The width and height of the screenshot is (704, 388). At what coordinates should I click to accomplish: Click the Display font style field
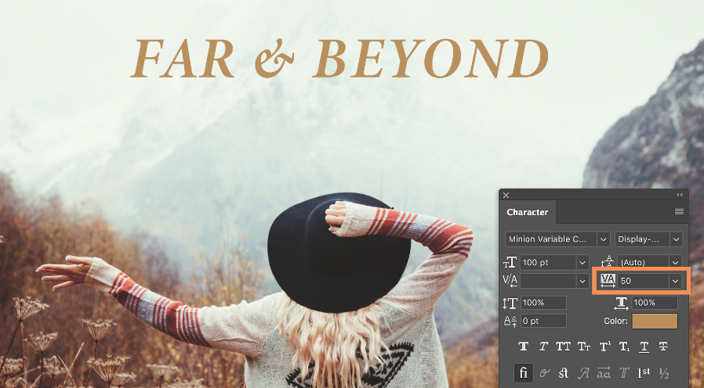click(643, 239)
